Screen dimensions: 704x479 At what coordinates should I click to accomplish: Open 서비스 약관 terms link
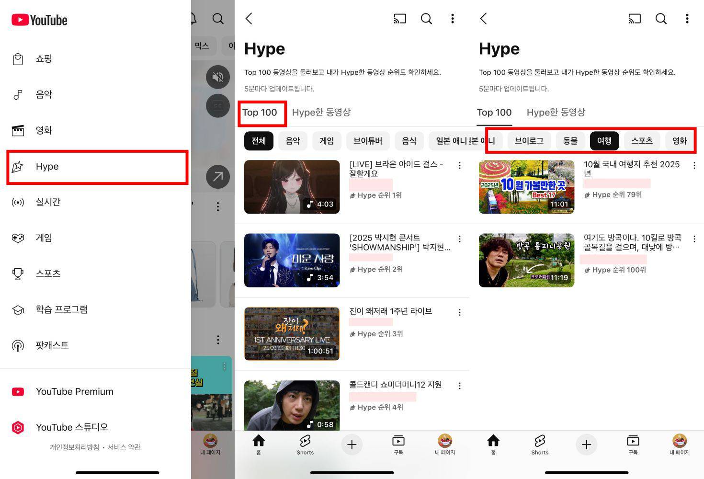[124, 447]
